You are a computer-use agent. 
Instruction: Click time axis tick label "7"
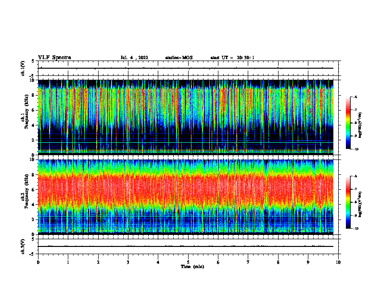pyautogui.click(x=248, y=262)
